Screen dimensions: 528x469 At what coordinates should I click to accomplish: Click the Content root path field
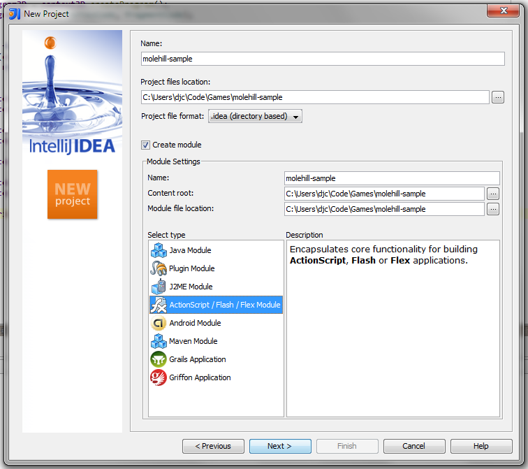384,194
